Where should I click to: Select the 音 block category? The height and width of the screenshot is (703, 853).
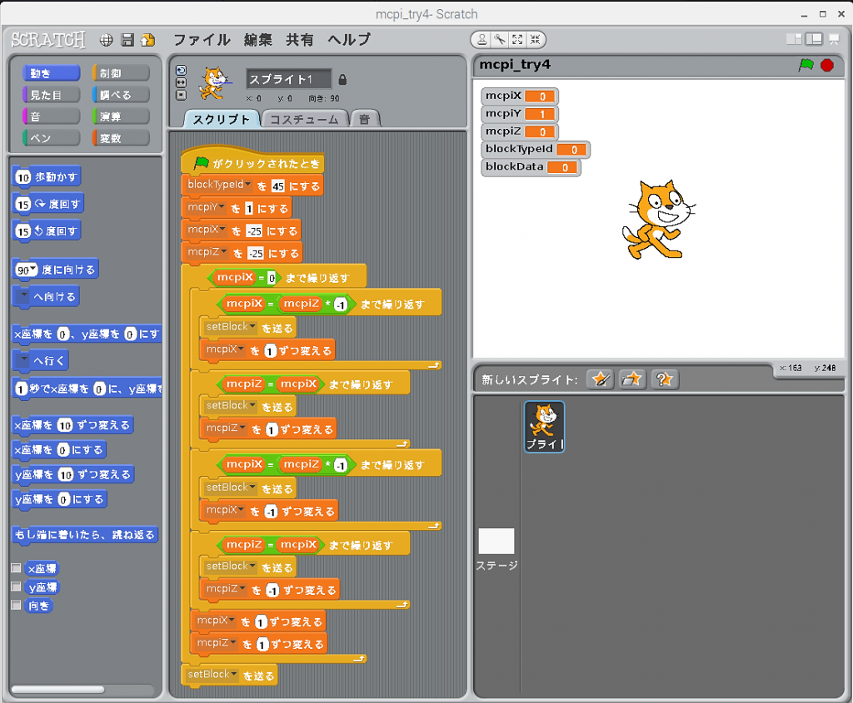[x=51, y=116]
